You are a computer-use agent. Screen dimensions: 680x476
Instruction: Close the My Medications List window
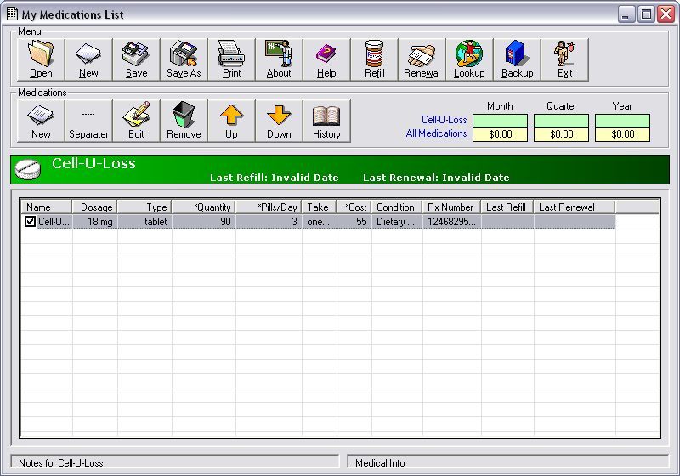[666, 14]
